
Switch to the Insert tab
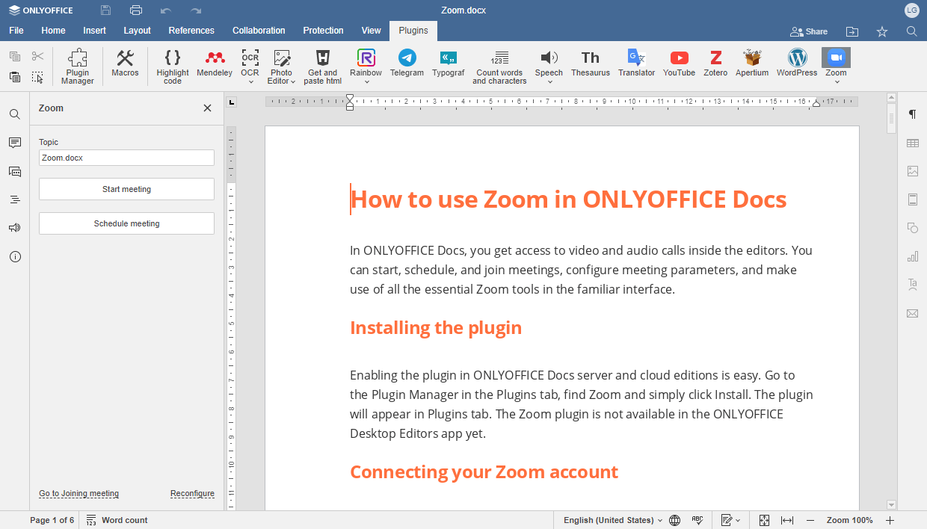pos(94,31)
